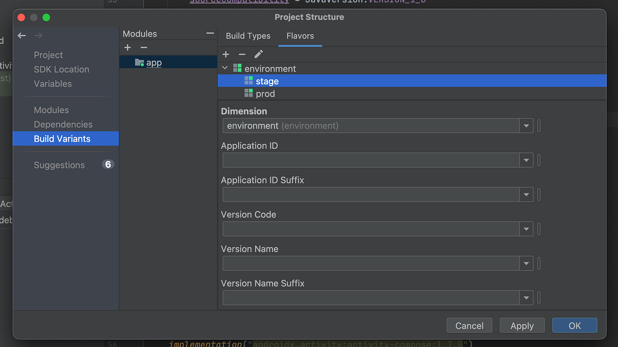Open the Version Code dropdown arrow

pos(526,229)
